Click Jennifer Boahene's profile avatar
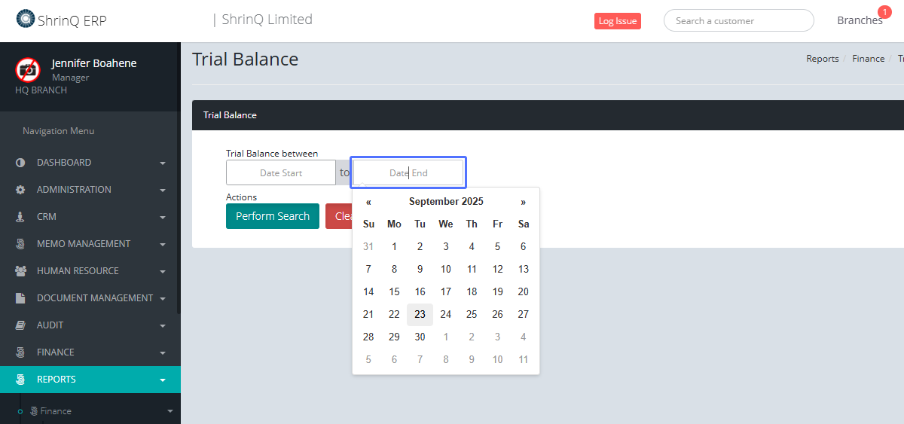Screen dimensions: 904x424 pos(28,69)
